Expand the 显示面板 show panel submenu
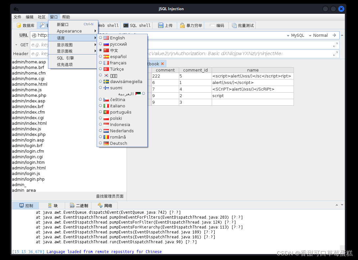This screenshot has height=260, width=358. [x=73, y=51]
